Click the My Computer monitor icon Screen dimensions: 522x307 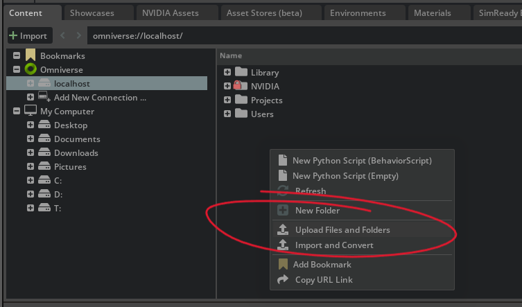(x=31, y=111)
